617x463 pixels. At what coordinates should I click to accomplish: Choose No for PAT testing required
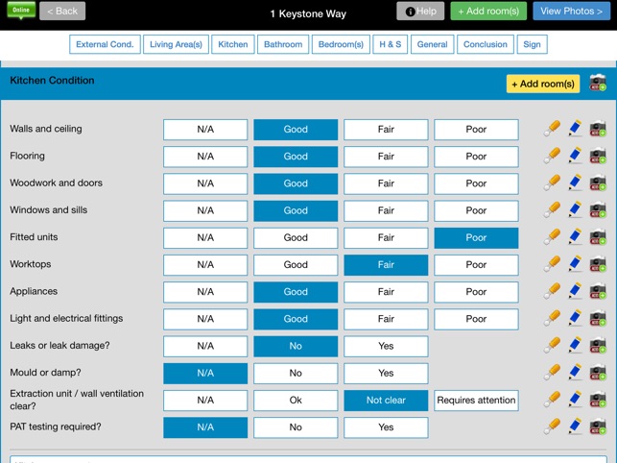(x=296, y=427)
